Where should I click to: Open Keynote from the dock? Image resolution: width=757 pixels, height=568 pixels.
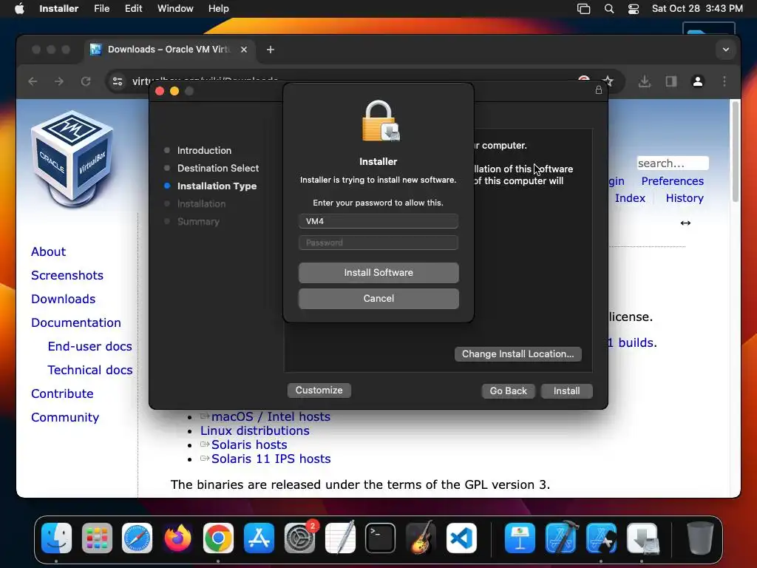pos(520,538)
